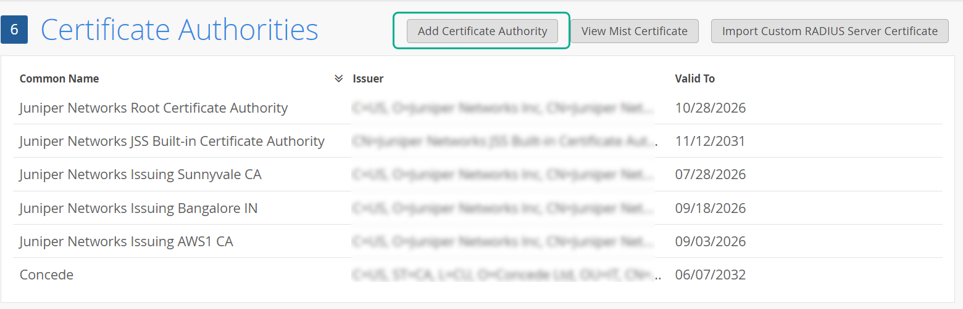963x309 pixels.
Task: Open View Mist Certificate
Action: coord(634,31)
